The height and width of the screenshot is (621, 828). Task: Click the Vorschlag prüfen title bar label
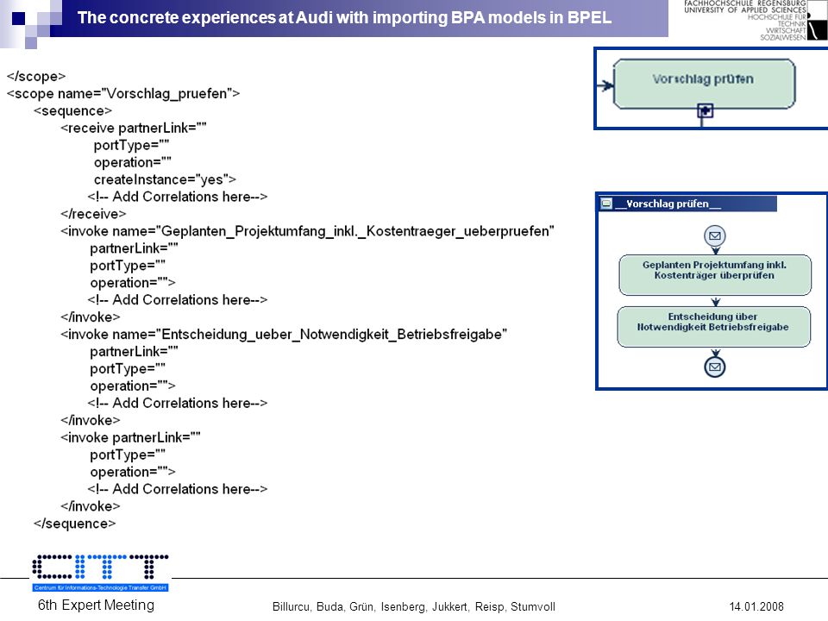click(668, 204)
